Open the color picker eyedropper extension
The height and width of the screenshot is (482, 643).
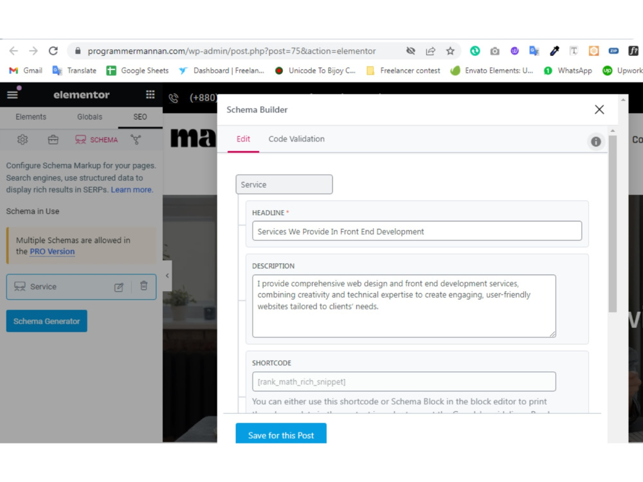(x=554, y=51)
